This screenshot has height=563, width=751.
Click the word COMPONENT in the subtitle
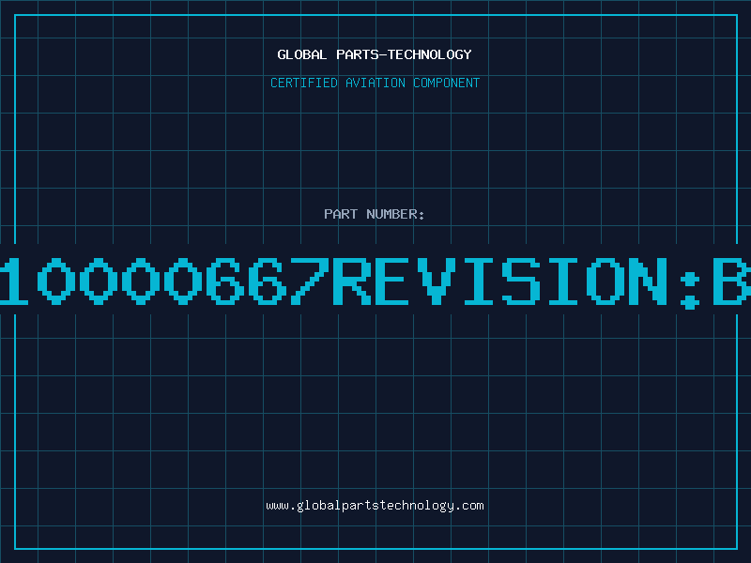(x=446, y=83)
